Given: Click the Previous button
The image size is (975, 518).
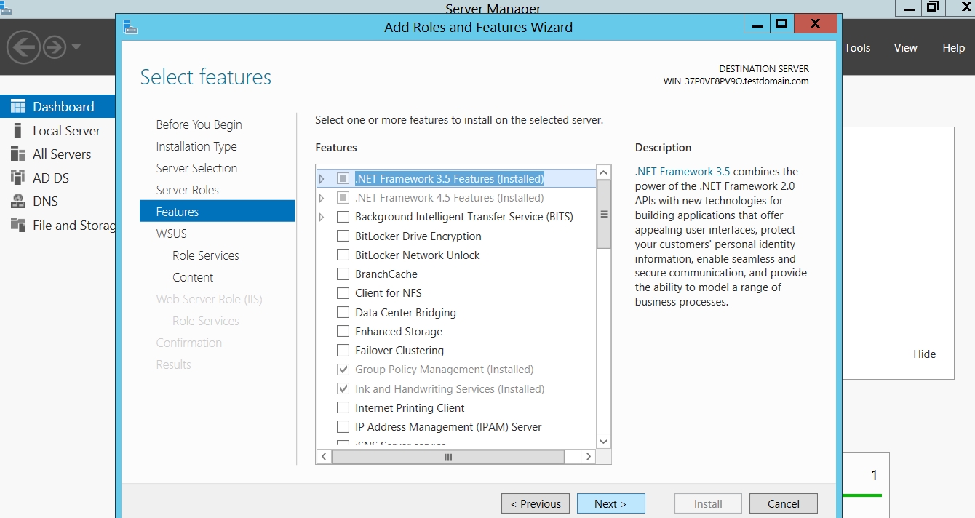Looking at the screenshot, I should point(536,503).
